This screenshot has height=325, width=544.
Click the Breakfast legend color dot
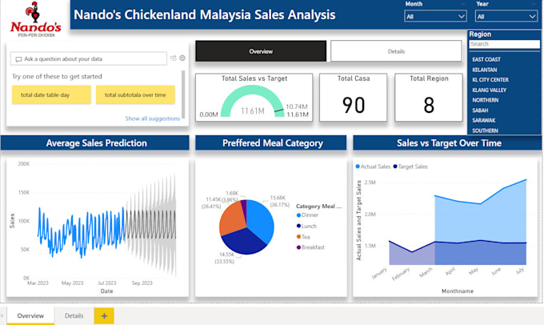tap(298, 247)
